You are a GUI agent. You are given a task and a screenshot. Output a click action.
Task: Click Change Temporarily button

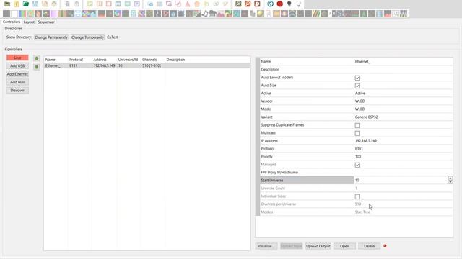click(87, 37)
